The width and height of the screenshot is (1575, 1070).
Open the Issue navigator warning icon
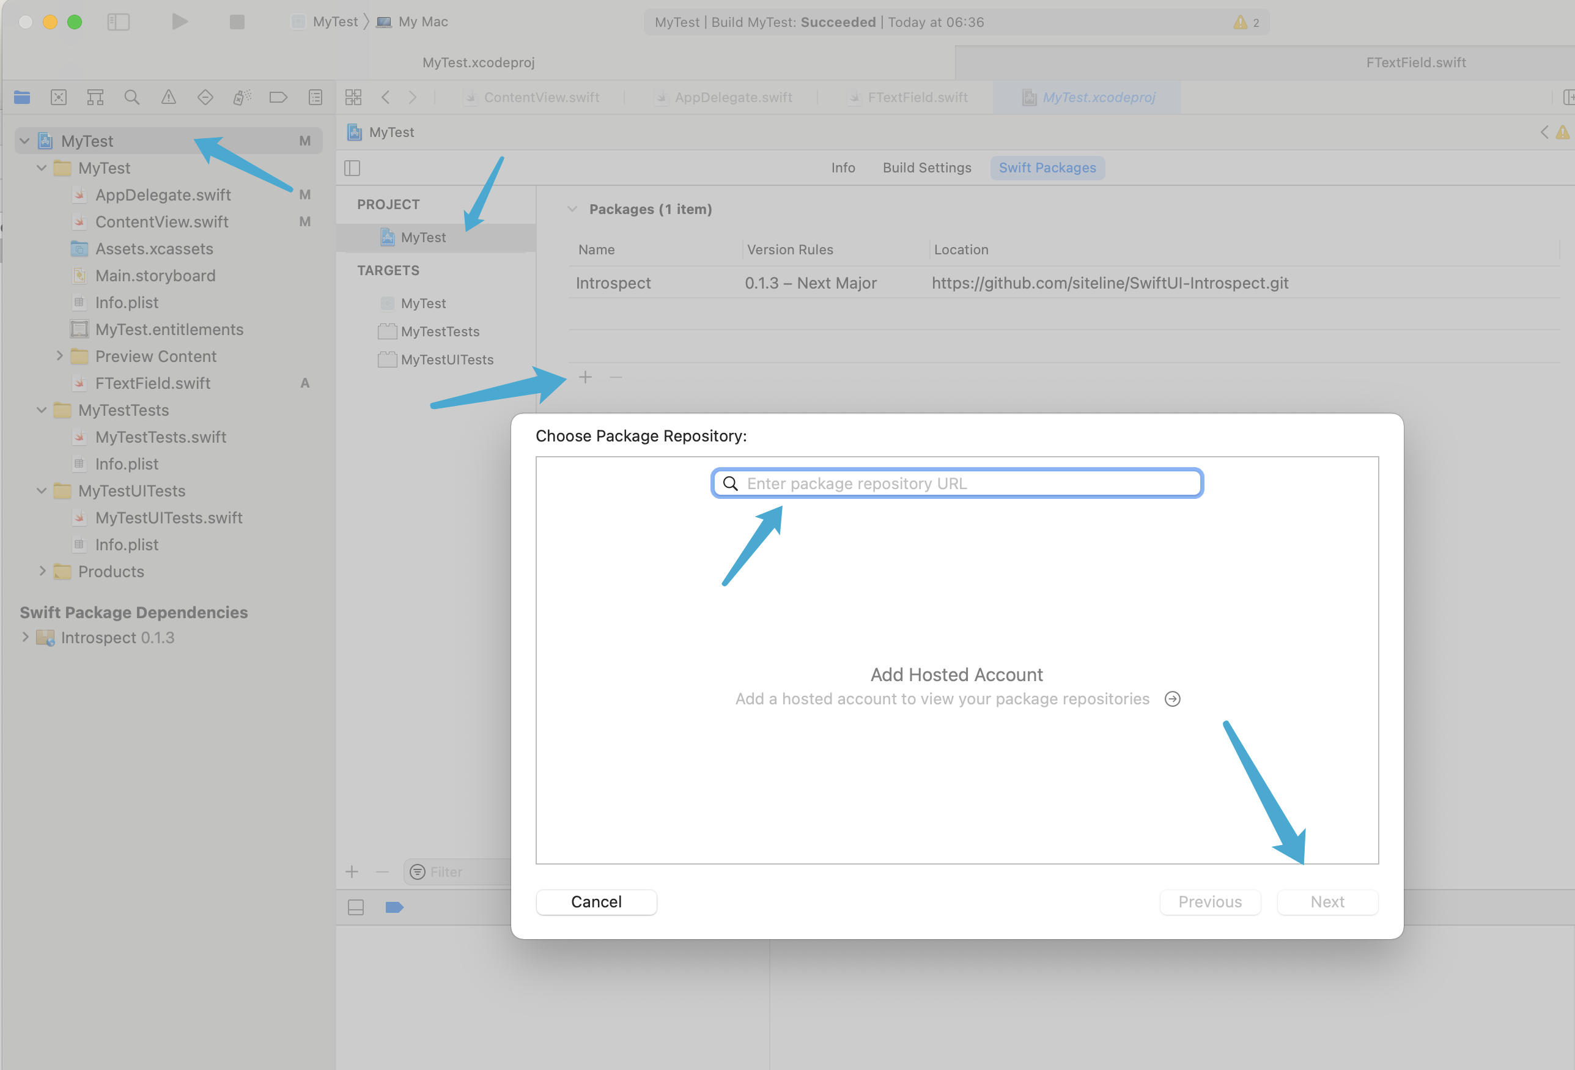click(x=169, y=98)
